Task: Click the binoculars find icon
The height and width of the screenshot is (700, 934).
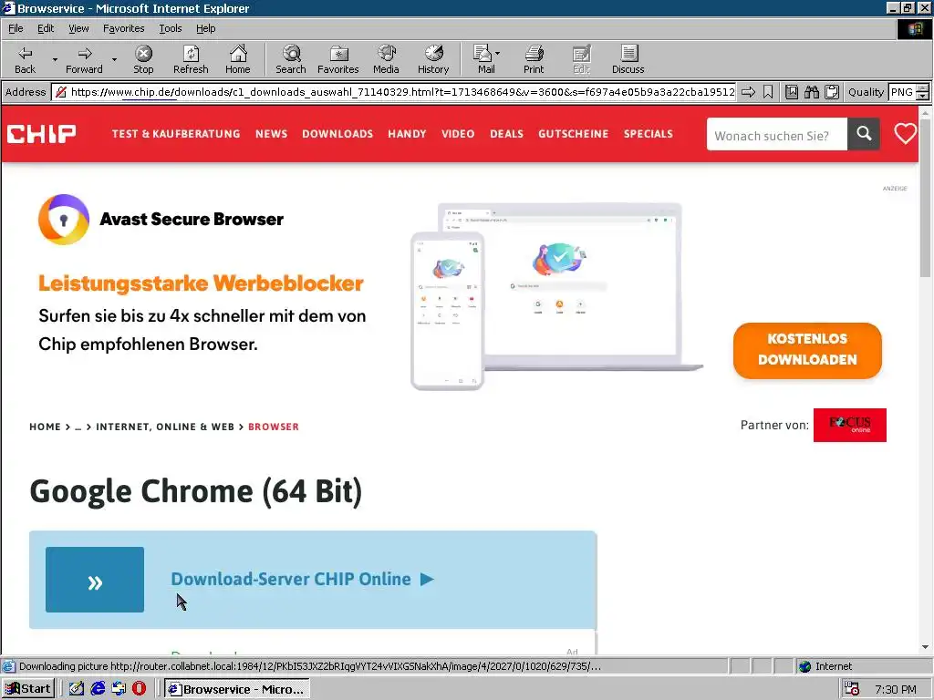Action: coord(811,92)
